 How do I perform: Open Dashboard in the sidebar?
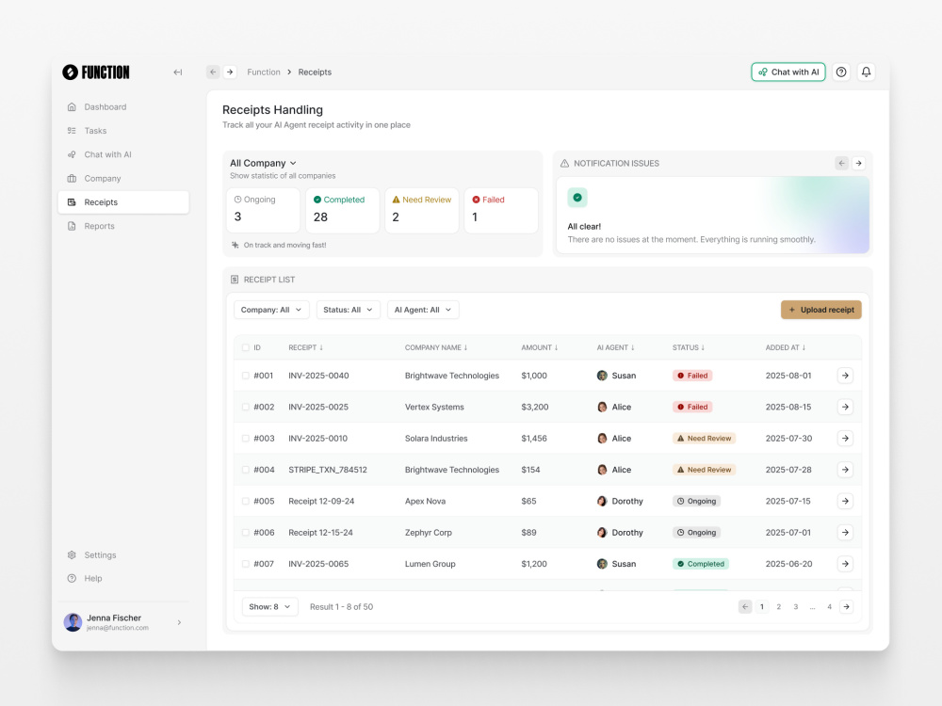click(x=123, y=107)
